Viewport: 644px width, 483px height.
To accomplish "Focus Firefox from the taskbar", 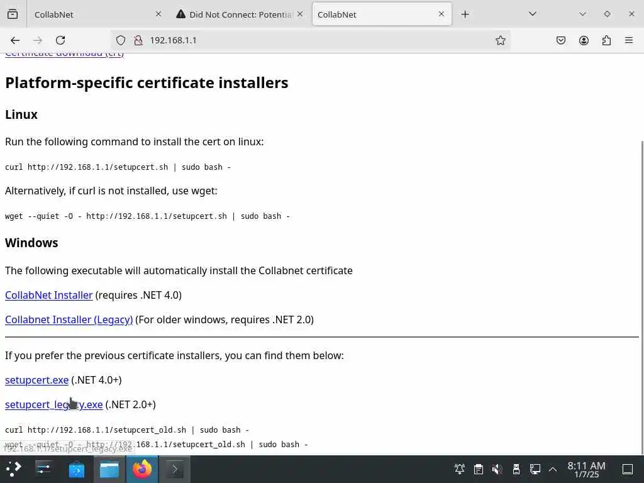I will pos(142,469).
